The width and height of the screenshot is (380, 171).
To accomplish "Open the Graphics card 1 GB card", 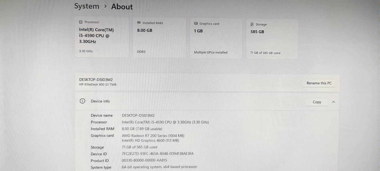I will (x=216, y=39).
